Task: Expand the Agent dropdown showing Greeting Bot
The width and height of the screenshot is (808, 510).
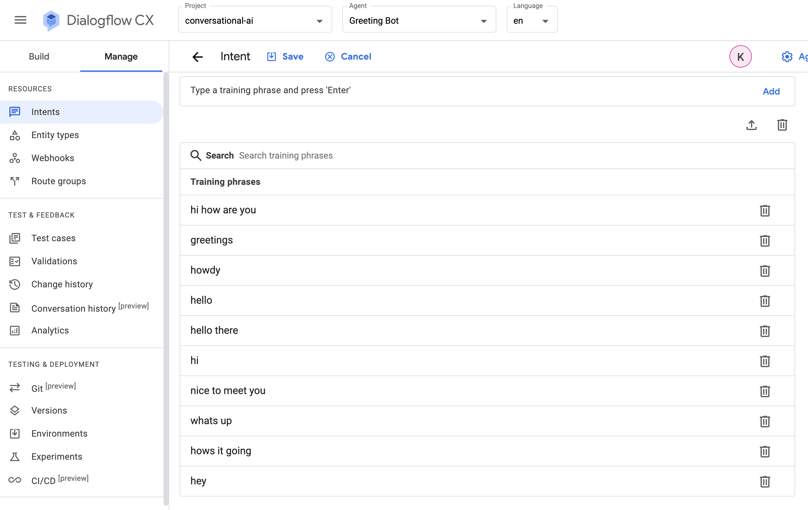Action: [x=419, y=21]
